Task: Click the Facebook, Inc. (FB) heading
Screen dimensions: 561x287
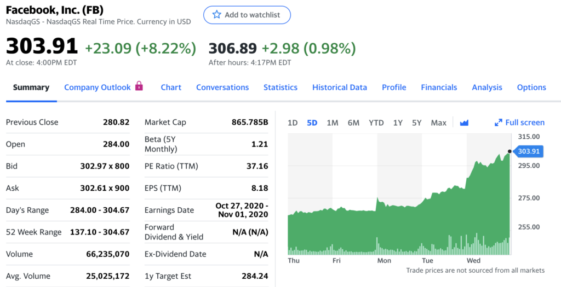Action: point(55,10)
